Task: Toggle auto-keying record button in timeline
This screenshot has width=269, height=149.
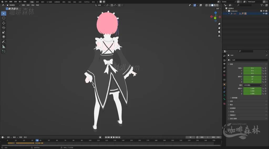Action: click(100, 137)
